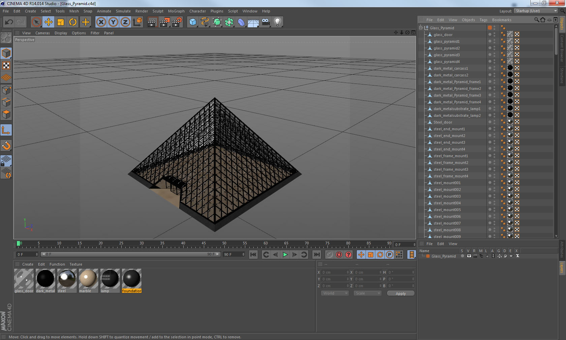Switch to Texture mode checkerboard icon
This screenshot has width=566, height=340.
tap(6, 65)
